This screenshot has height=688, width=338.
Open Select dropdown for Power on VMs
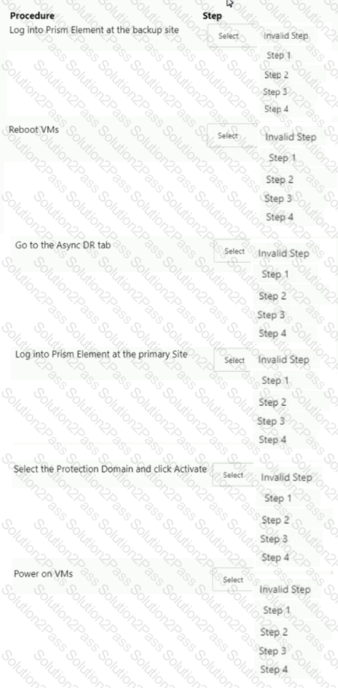coord(233,580)
